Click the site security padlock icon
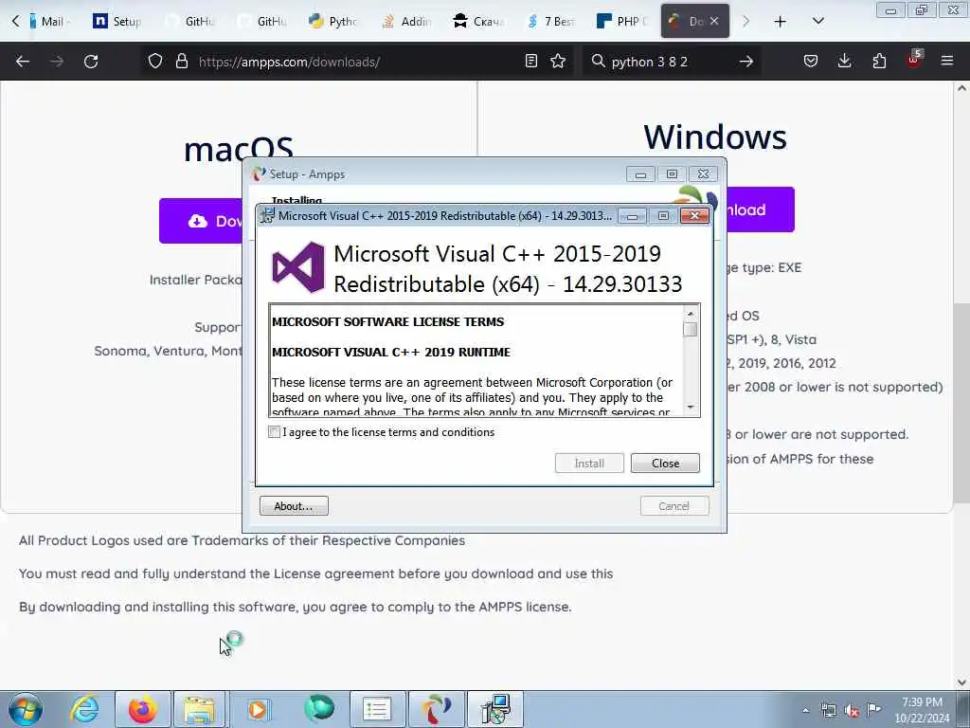Viewport: 970px width, 728px height. tap(181, 61)
